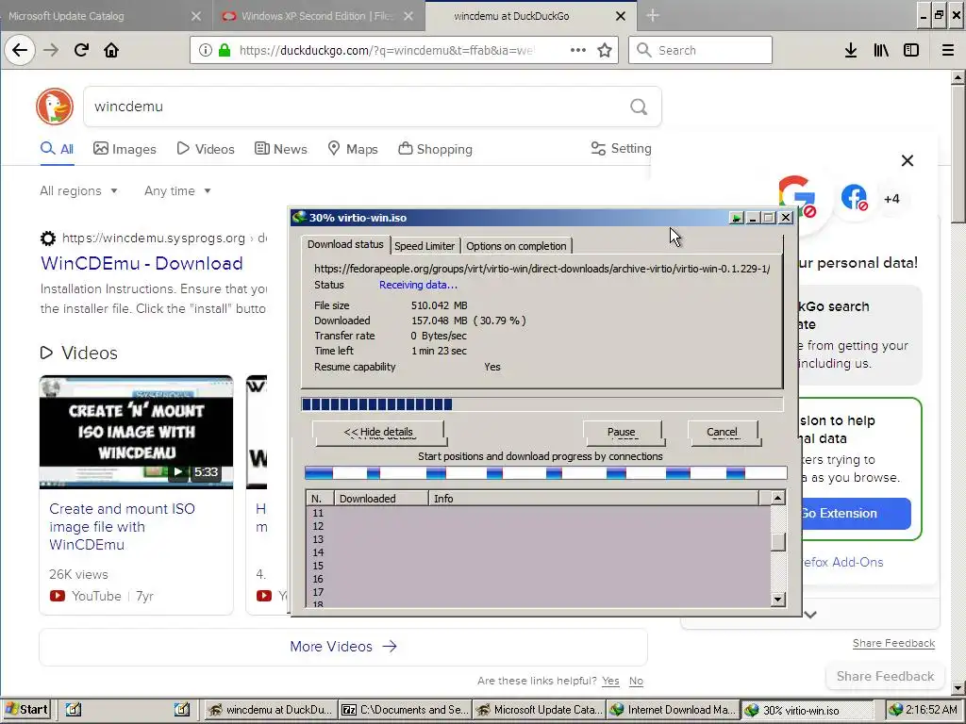Screen dimensions: 966x724
Task: Click the Facebook tracker blocked icon
Action: (855, 198)
